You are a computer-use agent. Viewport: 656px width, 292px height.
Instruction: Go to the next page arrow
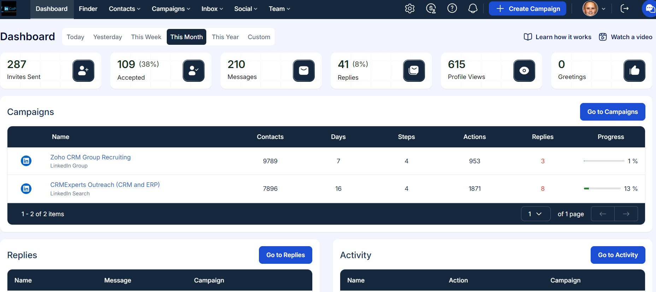[x=626, y=214]
